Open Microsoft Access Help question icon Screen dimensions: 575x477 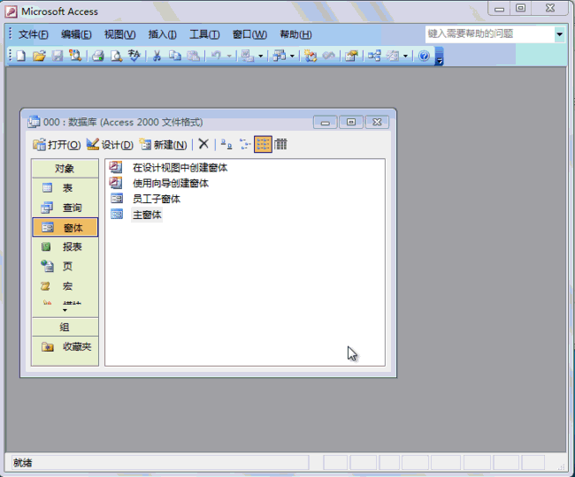coord(424,56)
